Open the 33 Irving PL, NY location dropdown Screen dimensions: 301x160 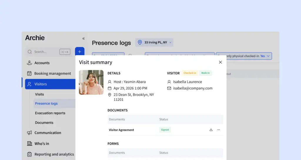(154, 42)
